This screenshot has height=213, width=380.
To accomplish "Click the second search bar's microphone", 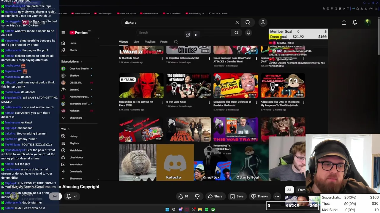I will (248, 33).
